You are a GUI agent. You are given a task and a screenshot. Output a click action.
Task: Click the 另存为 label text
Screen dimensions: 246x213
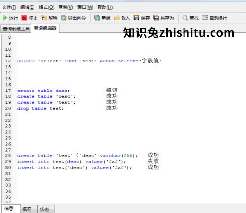167,18
